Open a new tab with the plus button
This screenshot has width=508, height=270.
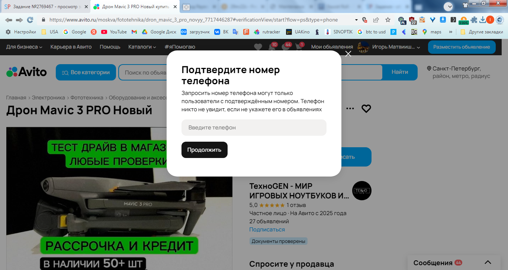(186, 7)
